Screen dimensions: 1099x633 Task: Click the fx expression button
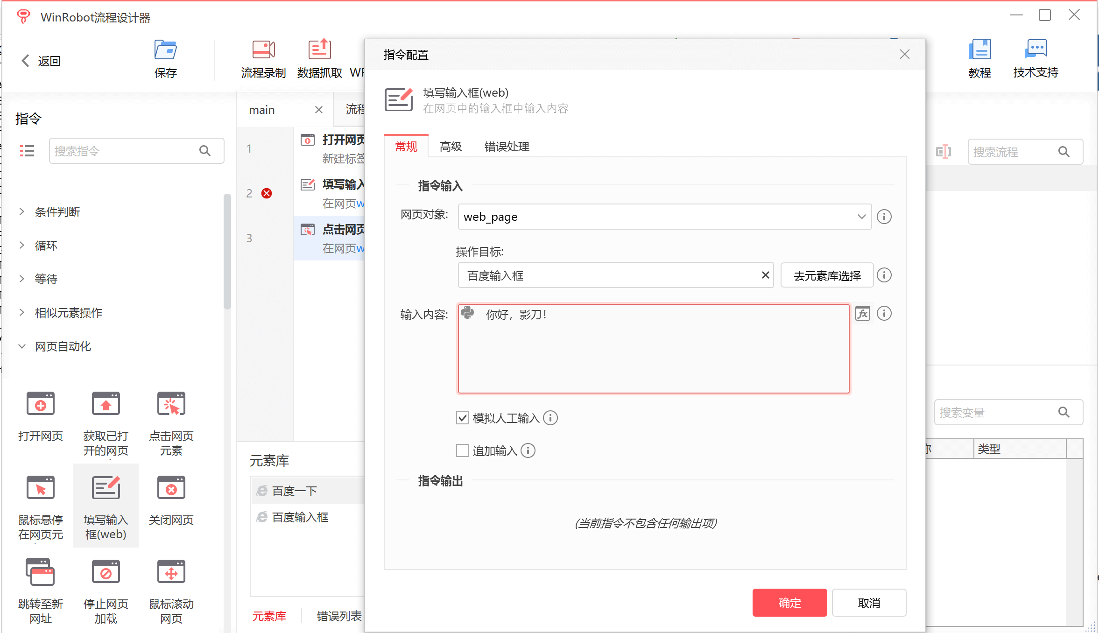(862, 314)
